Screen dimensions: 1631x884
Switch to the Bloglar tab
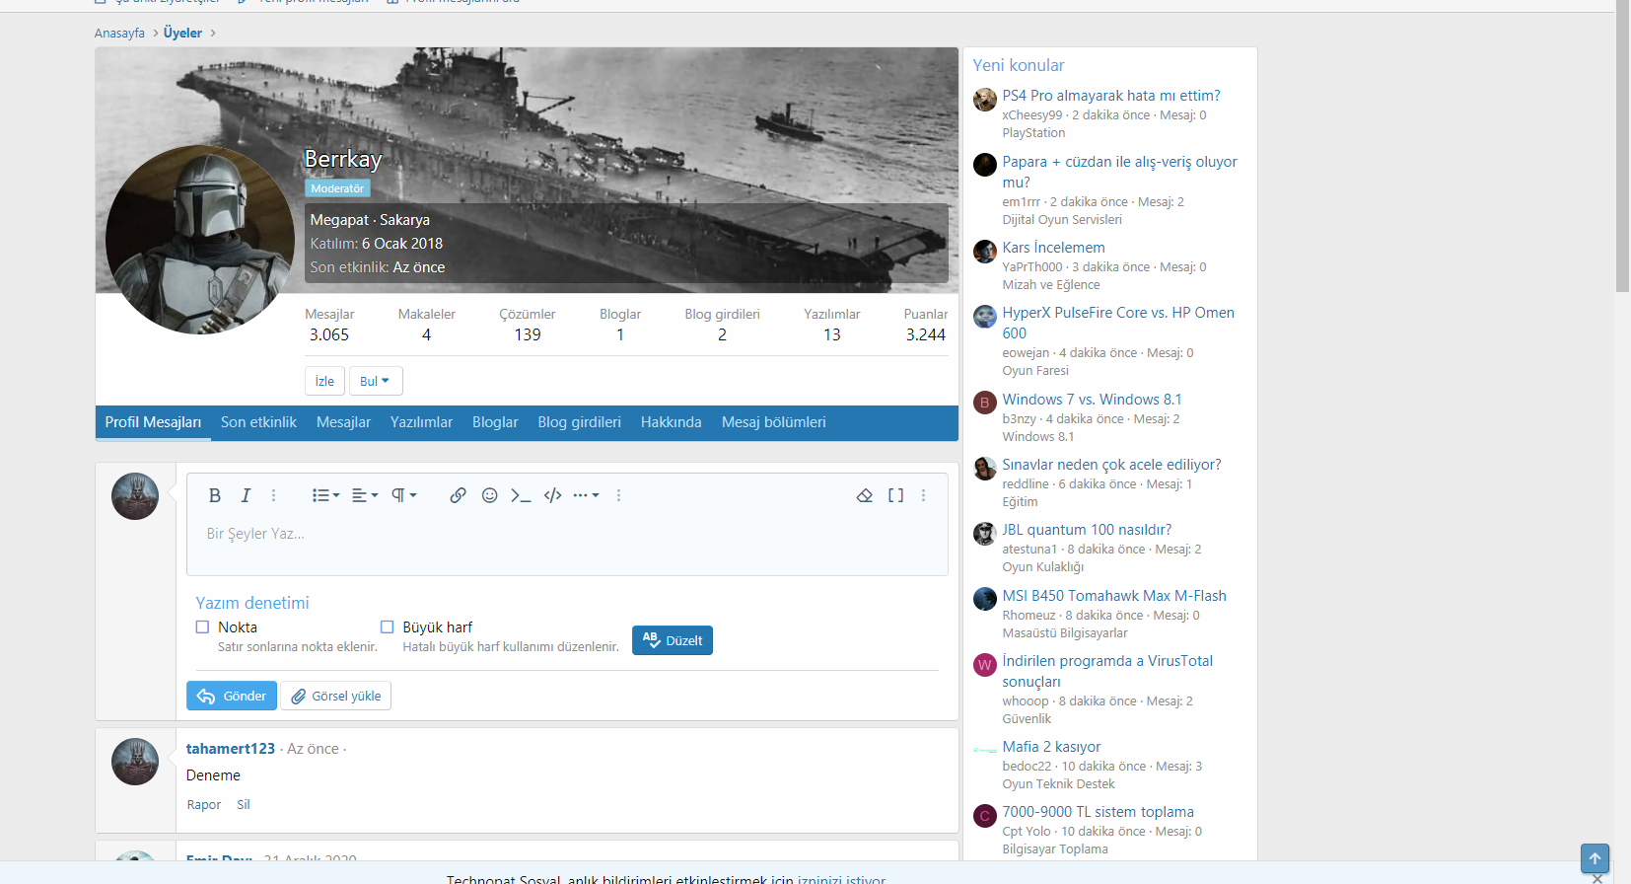tap(495, 422)
